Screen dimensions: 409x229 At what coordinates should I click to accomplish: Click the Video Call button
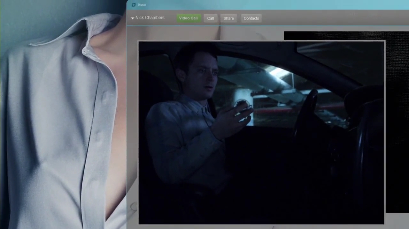tap(188, 18)
